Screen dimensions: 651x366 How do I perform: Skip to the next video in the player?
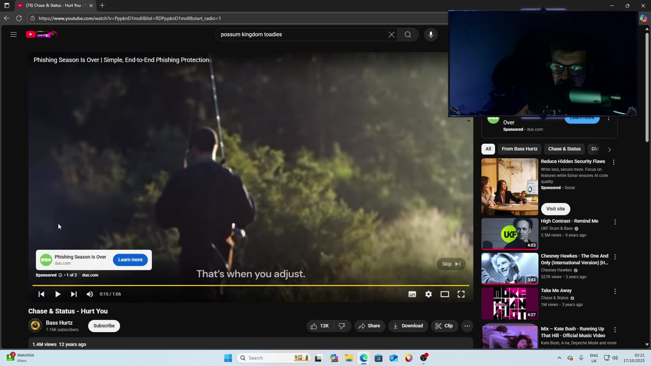(x=74, y=294)
